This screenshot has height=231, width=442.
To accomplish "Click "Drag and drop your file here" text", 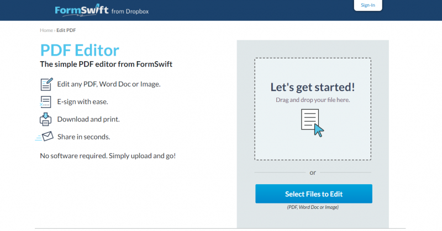I will tap(313, 100).
